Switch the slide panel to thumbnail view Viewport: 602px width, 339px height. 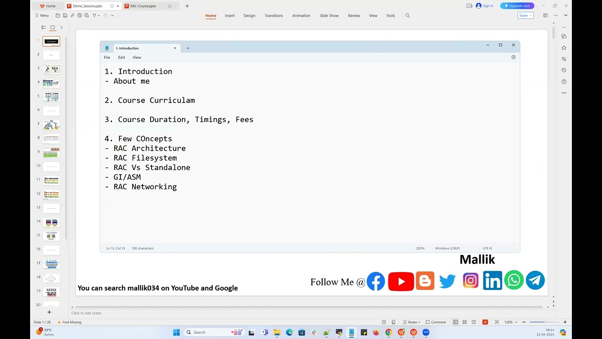53,27
